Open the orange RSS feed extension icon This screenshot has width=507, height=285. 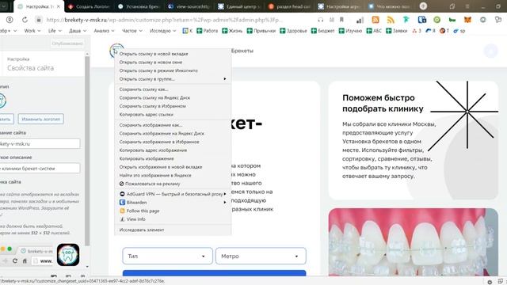click(x=375, y=20)
